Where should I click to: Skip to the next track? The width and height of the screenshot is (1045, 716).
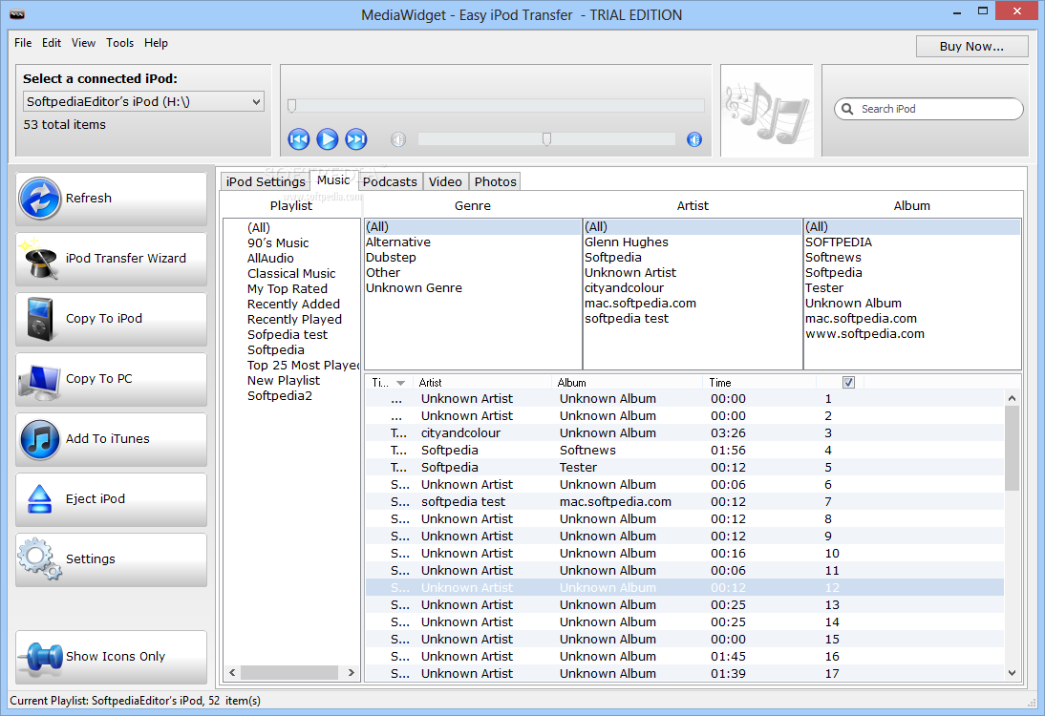click(356, 139)
